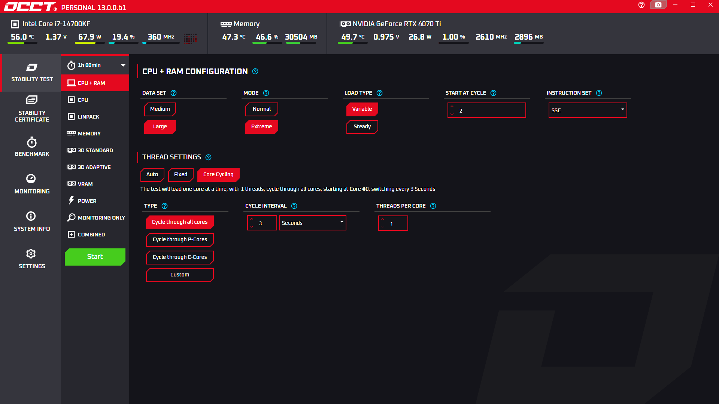Choose Cycle through E-Cores
The width and height of the screenshot is (719, 404).
pyautogui.click(x=180, y=257)
